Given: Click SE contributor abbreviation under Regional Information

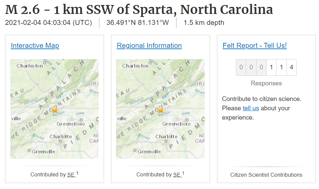Looking at the screenshot, I should (x=177, y=175).
